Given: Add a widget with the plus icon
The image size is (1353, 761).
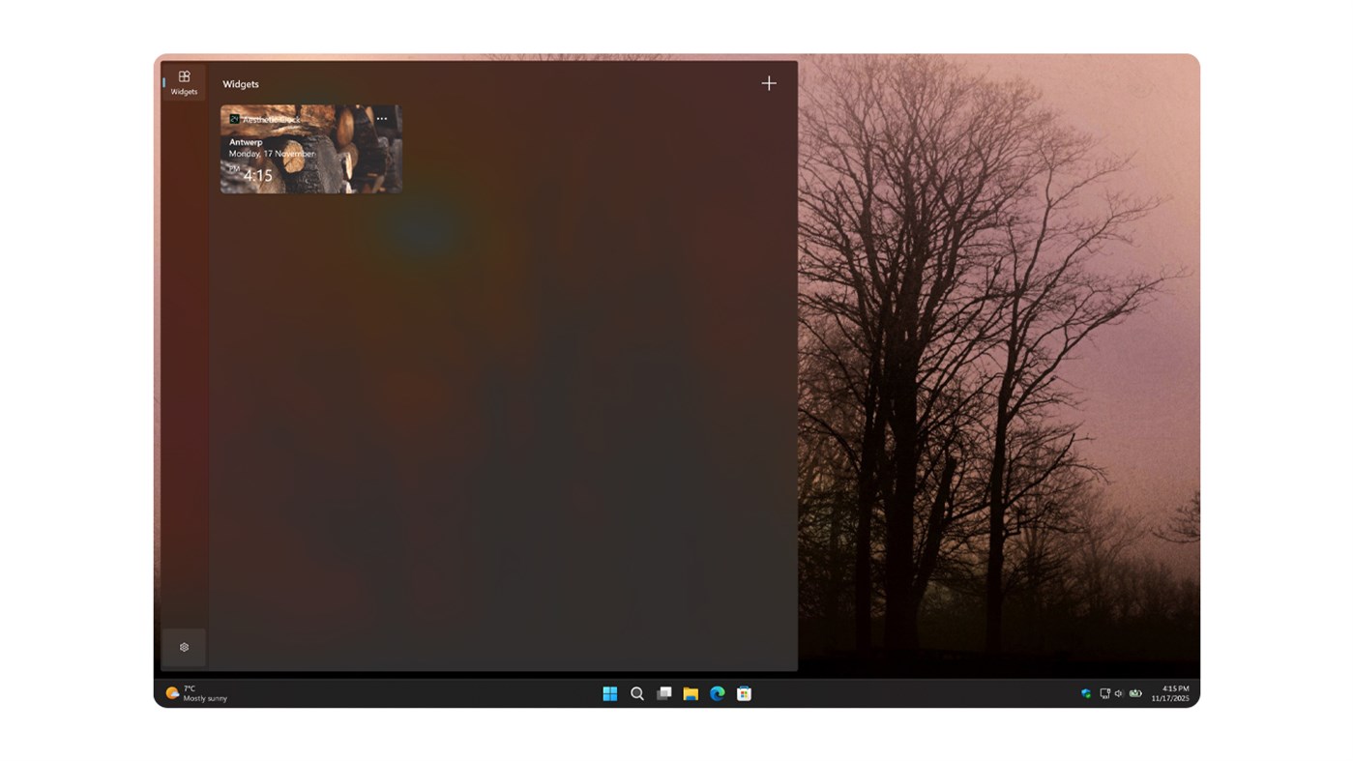Looking at the screenshot, I should [769, 83].
